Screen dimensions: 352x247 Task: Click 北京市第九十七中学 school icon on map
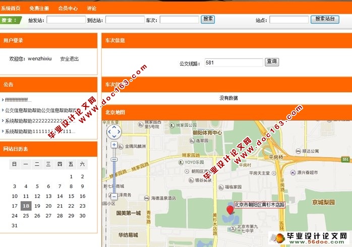233,229
